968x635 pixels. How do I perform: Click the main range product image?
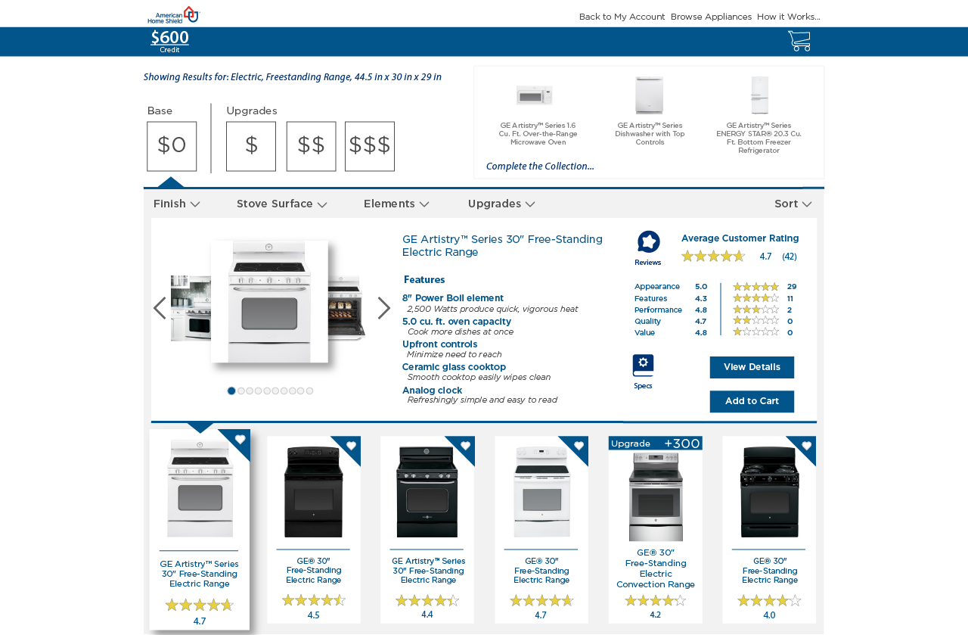[x=270, y=301]
